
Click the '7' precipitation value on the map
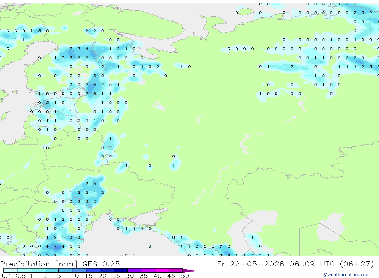55,247
